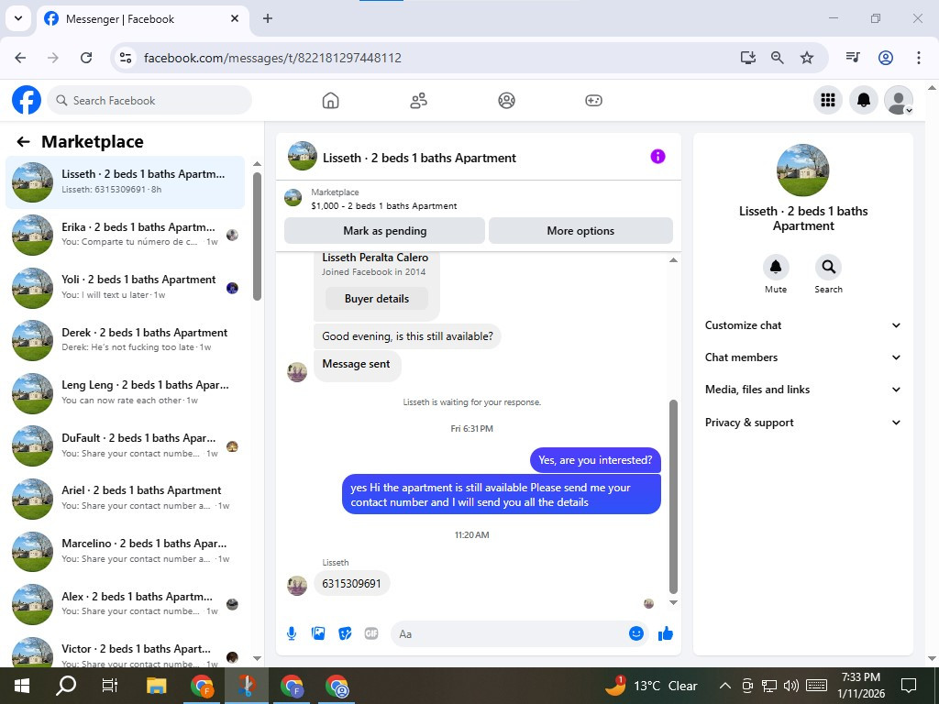The image size is (939, 704).
Task: Click the Mute bell icon
Action: click(x=776, y=267)
